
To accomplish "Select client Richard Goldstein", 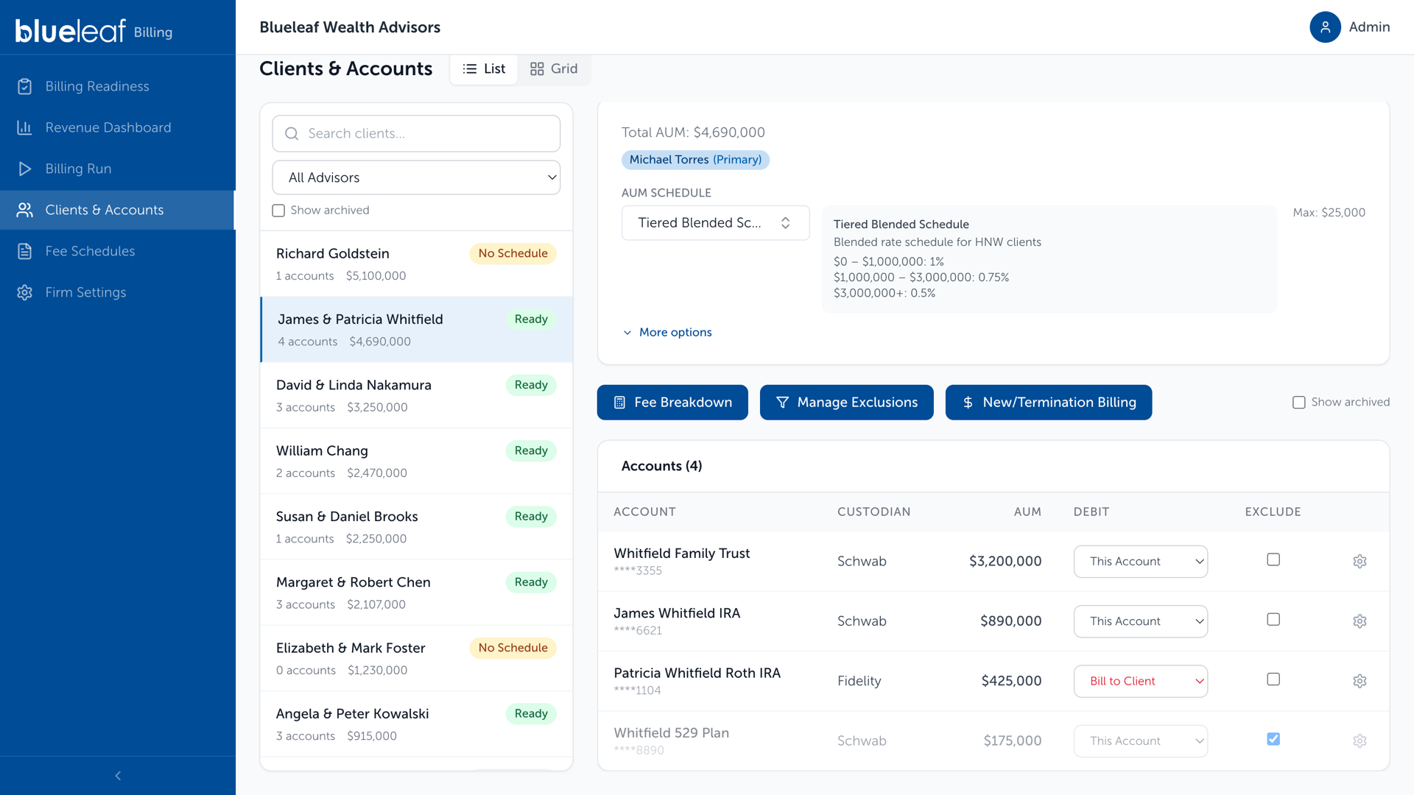I will 416,264.
